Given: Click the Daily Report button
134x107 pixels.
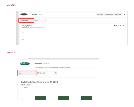Looking at the screenshot, I should [x=100, y=14].
